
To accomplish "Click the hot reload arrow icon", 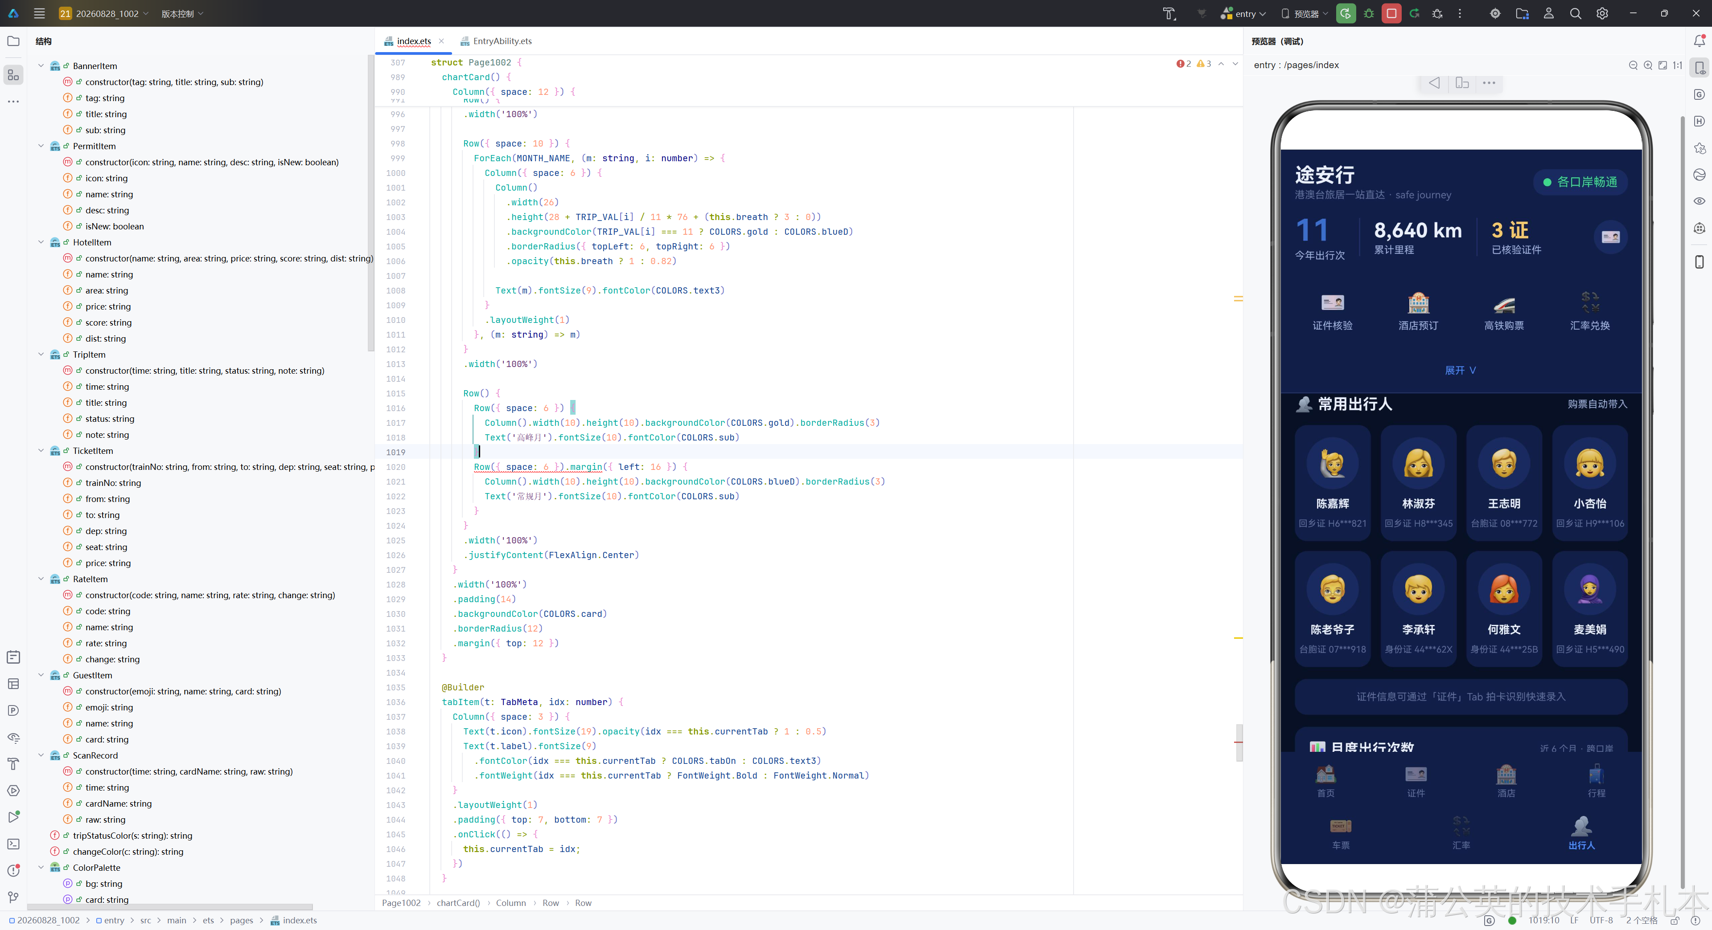I will tap(1414, 13).
